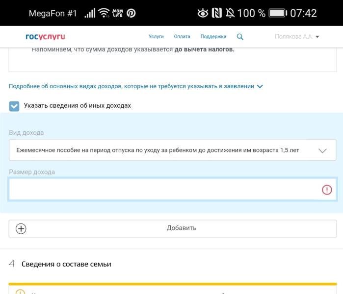Click the red error exclamation icon
Image resolution: width=343 pixels, height=294 pixels.
[327, 190]
